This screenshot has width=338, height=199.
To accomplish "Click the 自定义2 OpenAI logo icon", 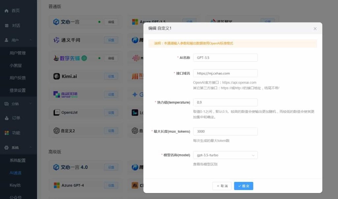I will point(56,131).
